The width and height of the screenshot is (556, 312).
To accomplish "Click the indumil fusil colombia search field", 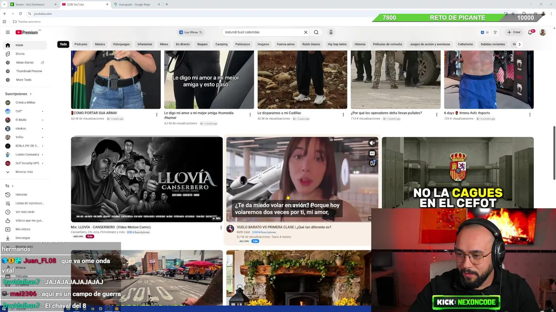I will 262,32.
